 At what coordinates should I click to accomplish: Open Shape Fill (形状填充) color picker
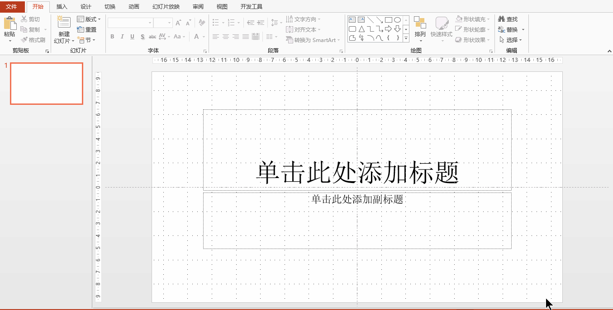(472, 19)
